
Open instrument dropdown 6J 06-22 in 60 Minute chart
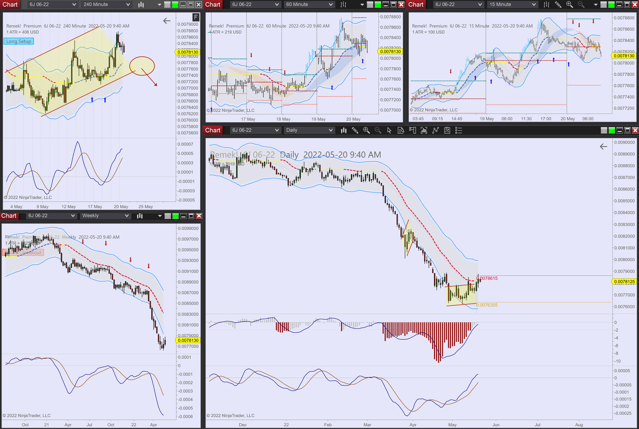(255, 4)
